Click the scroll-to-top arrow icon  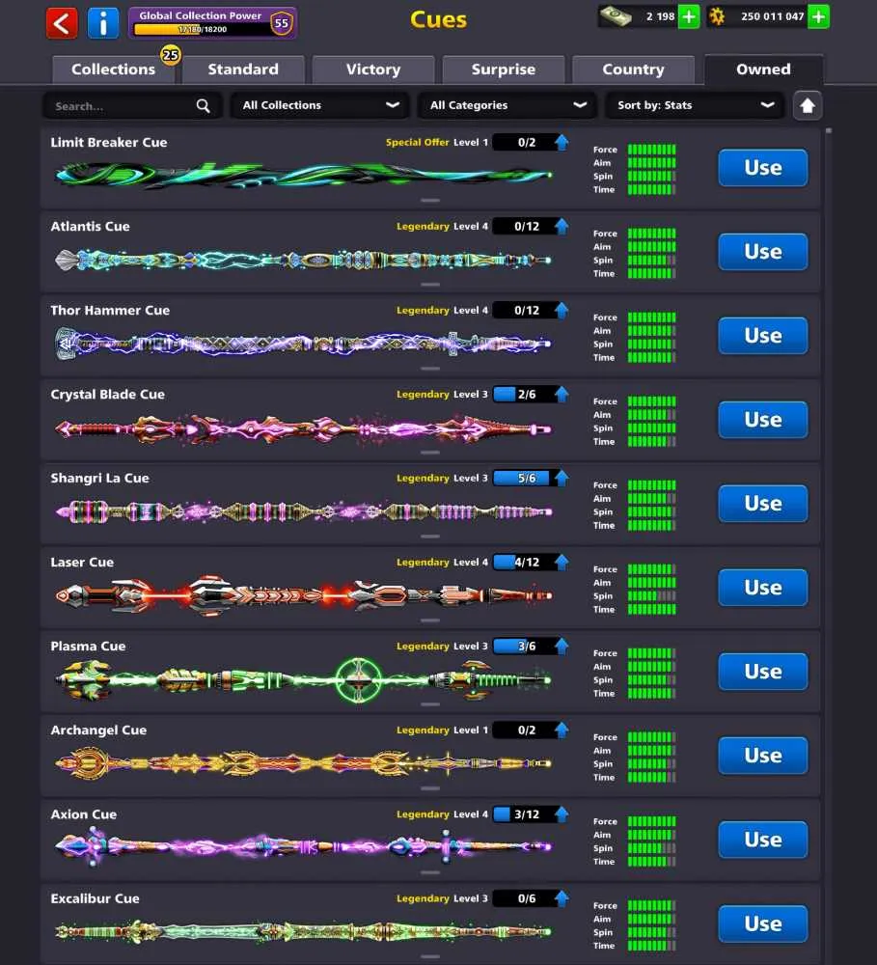[x=808, y=106]
